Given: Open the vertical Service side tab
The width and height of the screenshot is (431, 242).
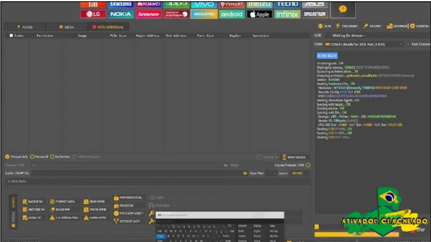Looking at the screenshot, I should coord(13,202).
